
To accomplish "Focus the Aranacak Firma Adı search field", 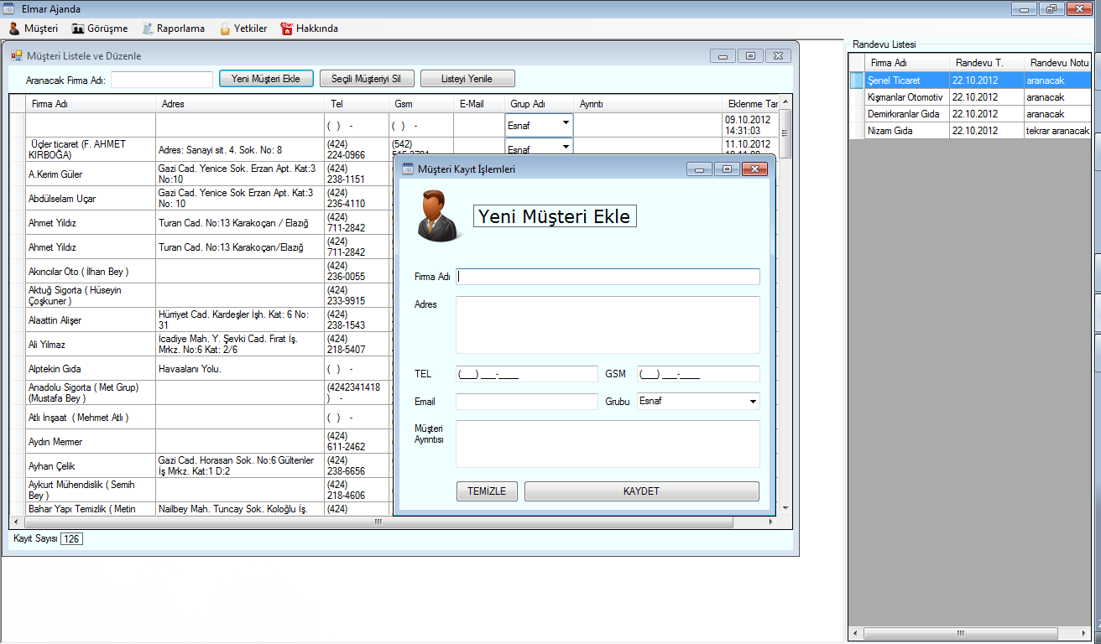I will tap(162, 80).
